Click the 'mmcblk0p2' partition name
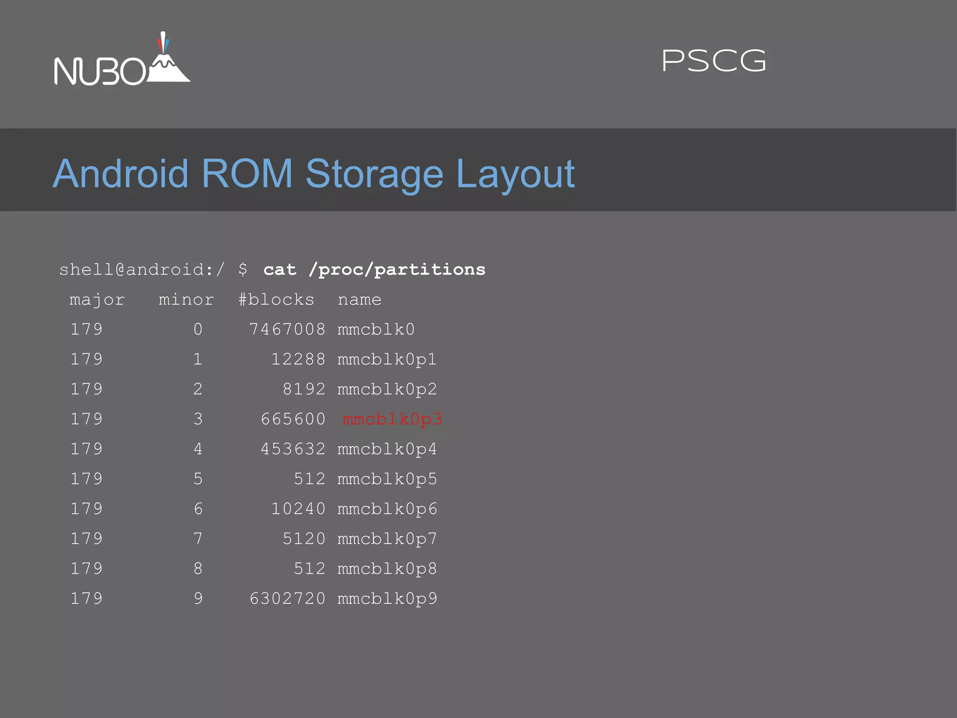Image resolution: width=957 pixels, height=718 pixels. click(387, 389)
